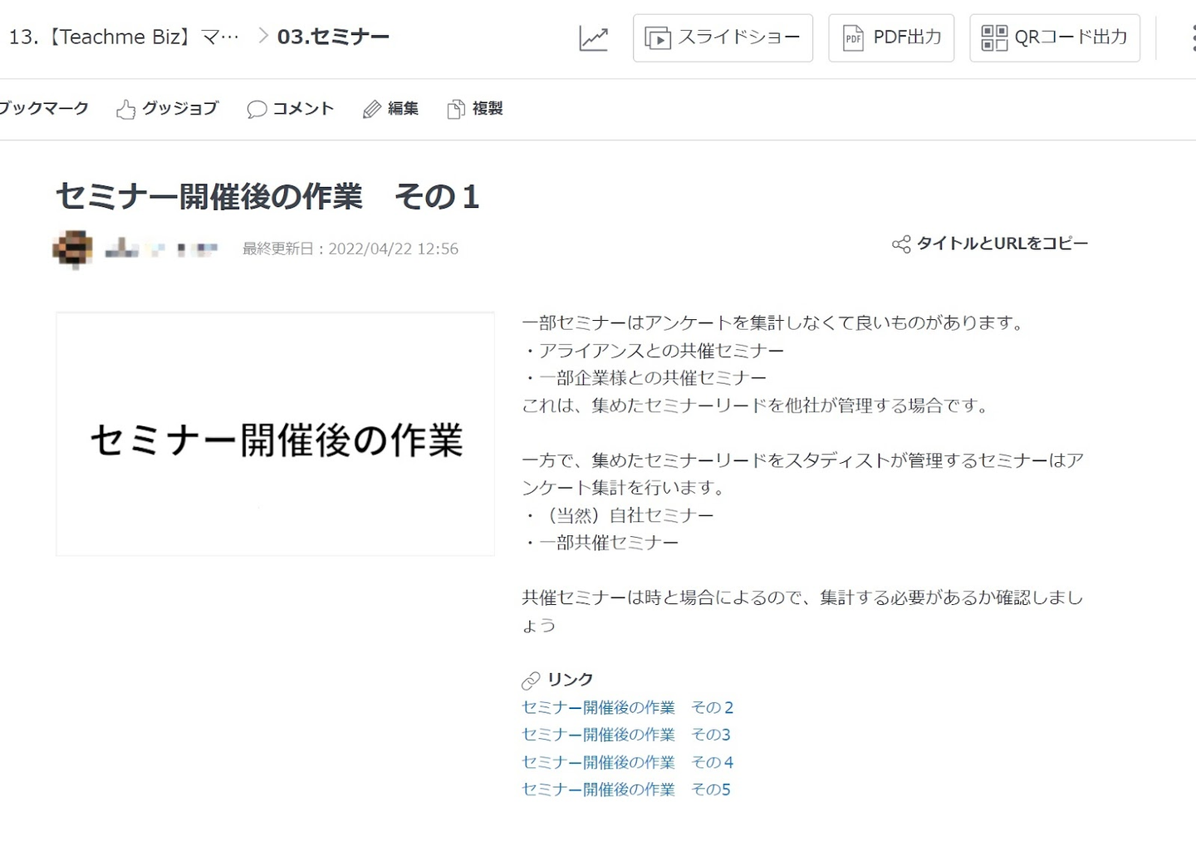Follow the セミナー開催後の作業 その3 link

pos(626,735)
